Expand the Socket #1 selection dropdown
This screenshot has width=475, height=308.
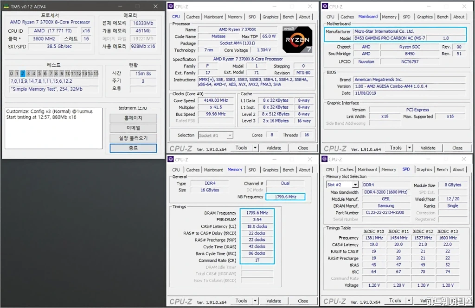(230, 136)
